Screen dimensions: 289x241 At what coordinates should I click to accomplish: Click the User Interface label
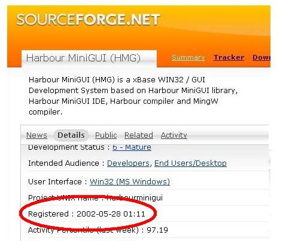click(55, 182)
